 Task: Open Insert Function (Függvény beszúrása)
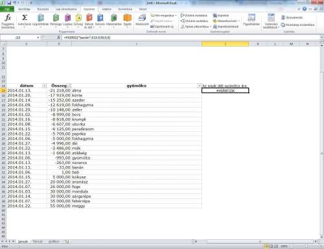click(x=8, y=21)
